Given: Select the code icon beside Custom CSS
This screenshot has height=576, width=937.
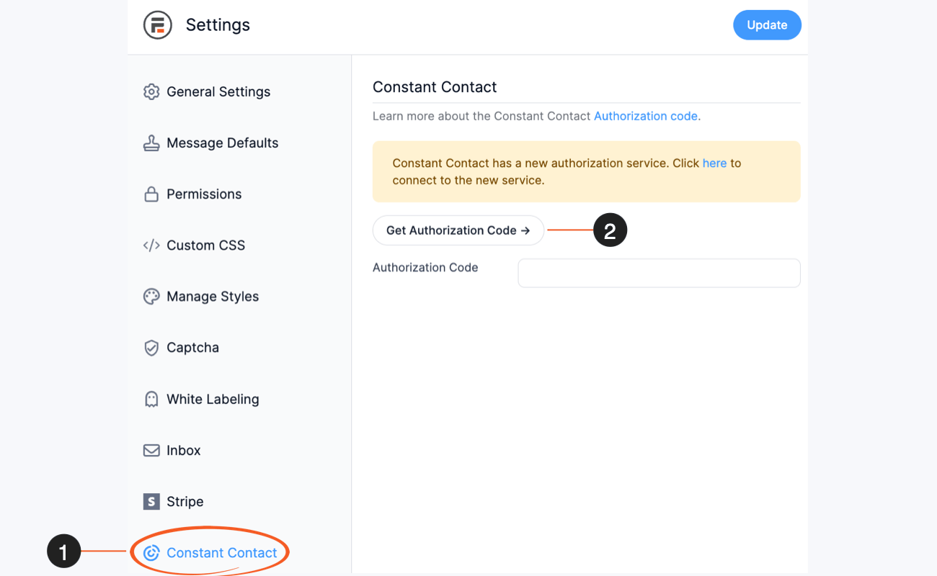Looking at the screenshot, I should coord(151,245).
